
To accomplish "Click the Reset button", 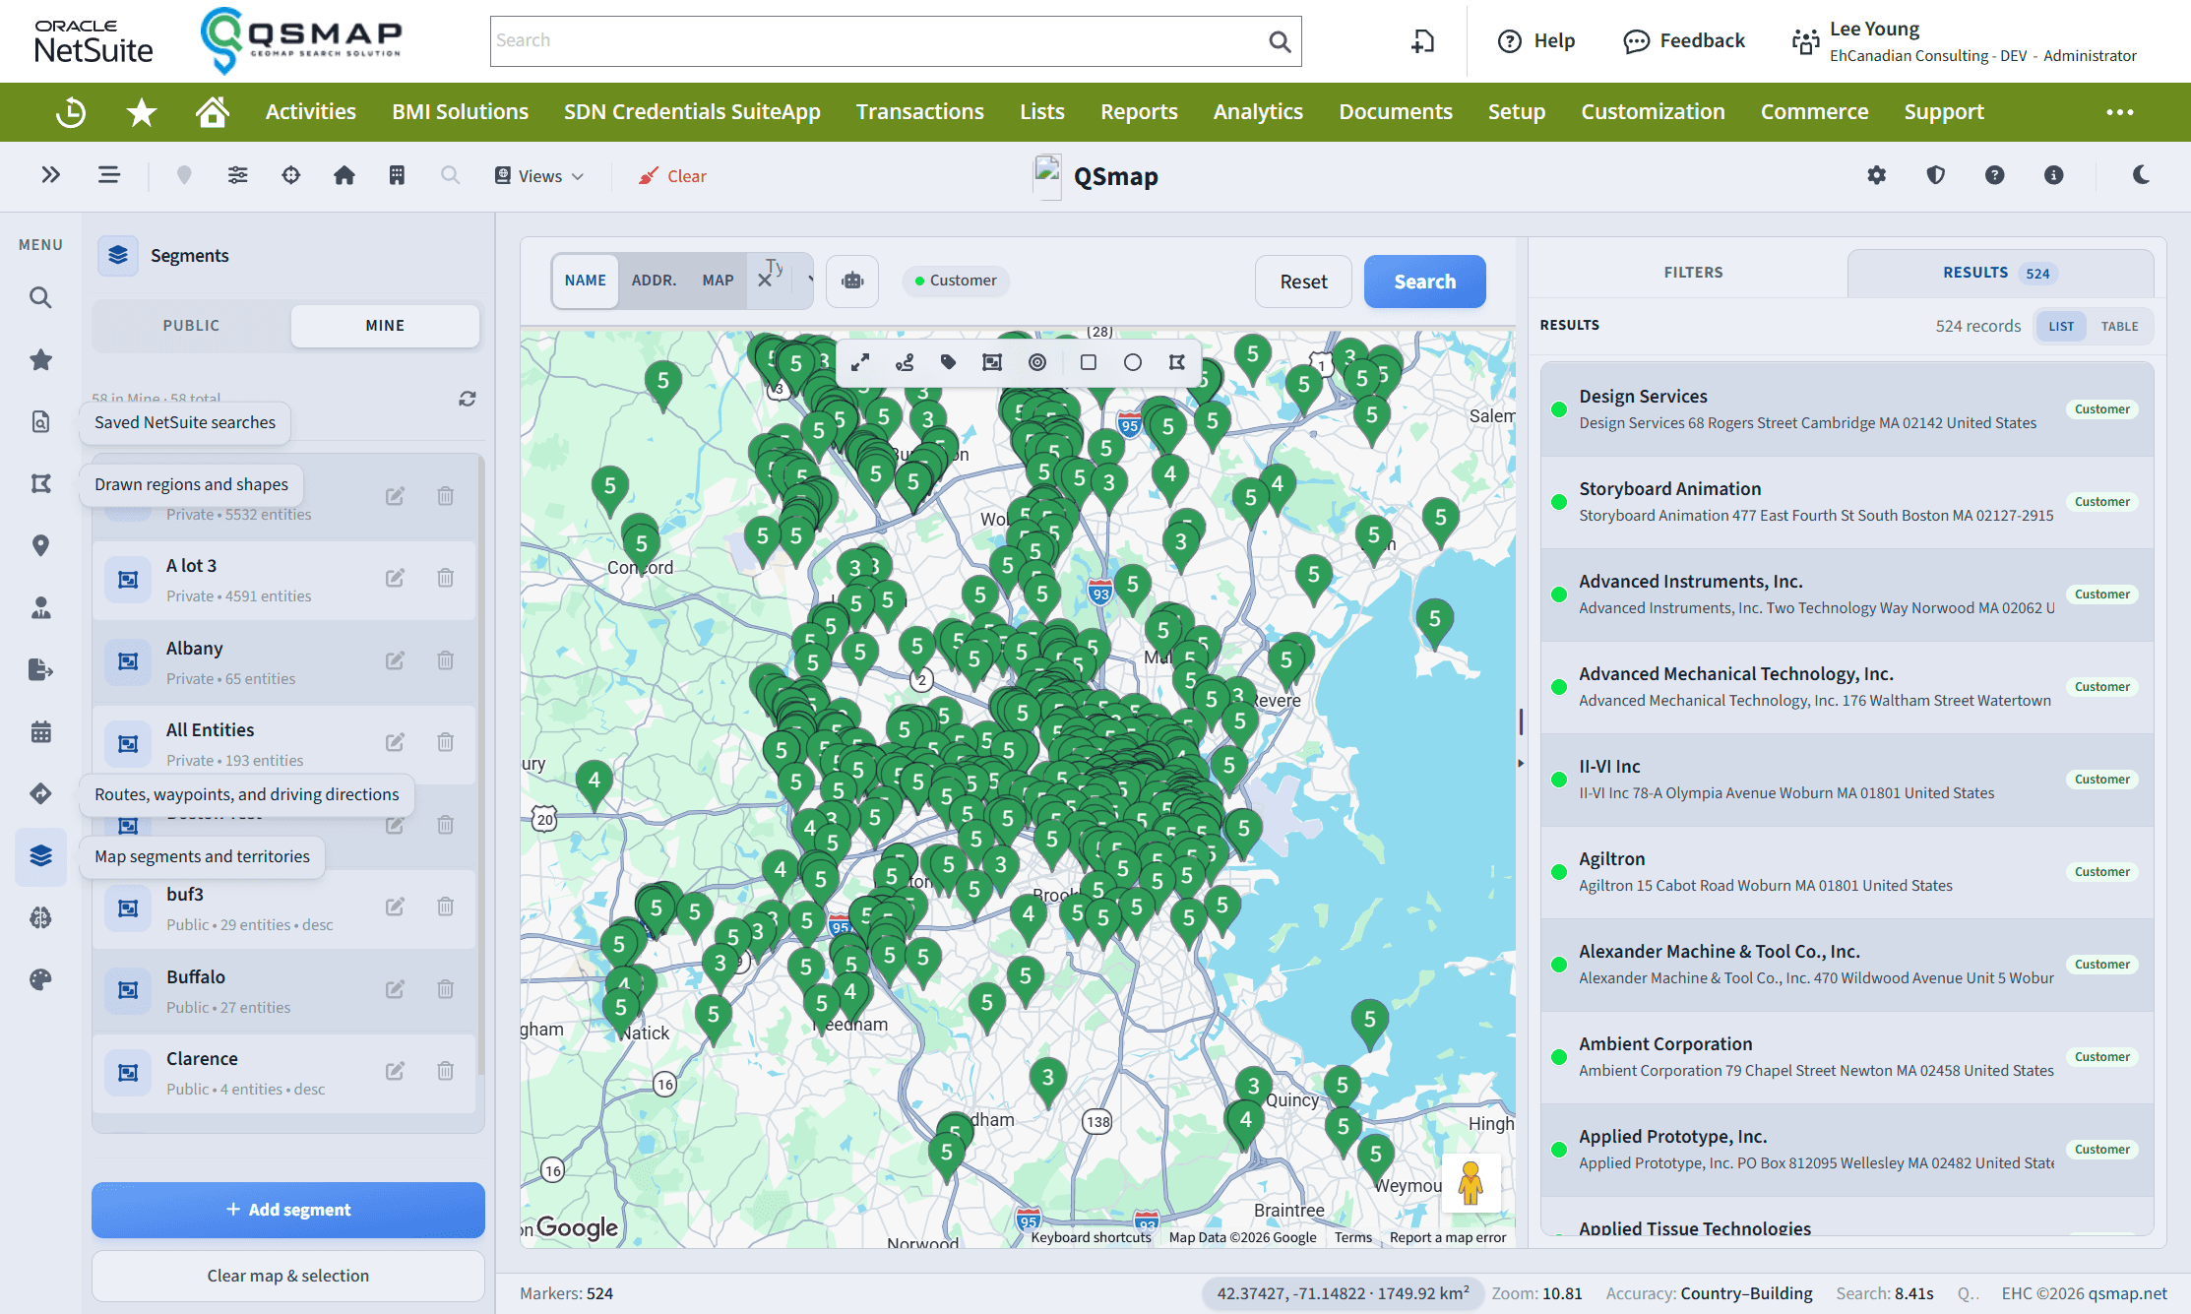I will point(1303,282).
